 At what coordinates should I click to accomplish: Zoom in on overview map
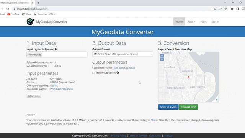pos(162,56)
